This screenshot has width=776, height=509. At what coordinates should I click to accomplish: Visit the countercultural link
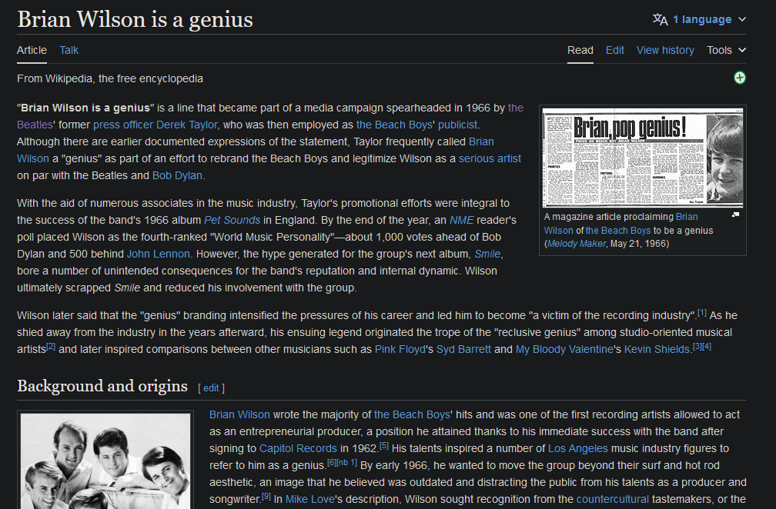tap(613, 499)
